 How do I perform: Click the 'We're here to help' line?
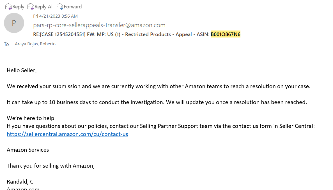click(x=30, y=118)
